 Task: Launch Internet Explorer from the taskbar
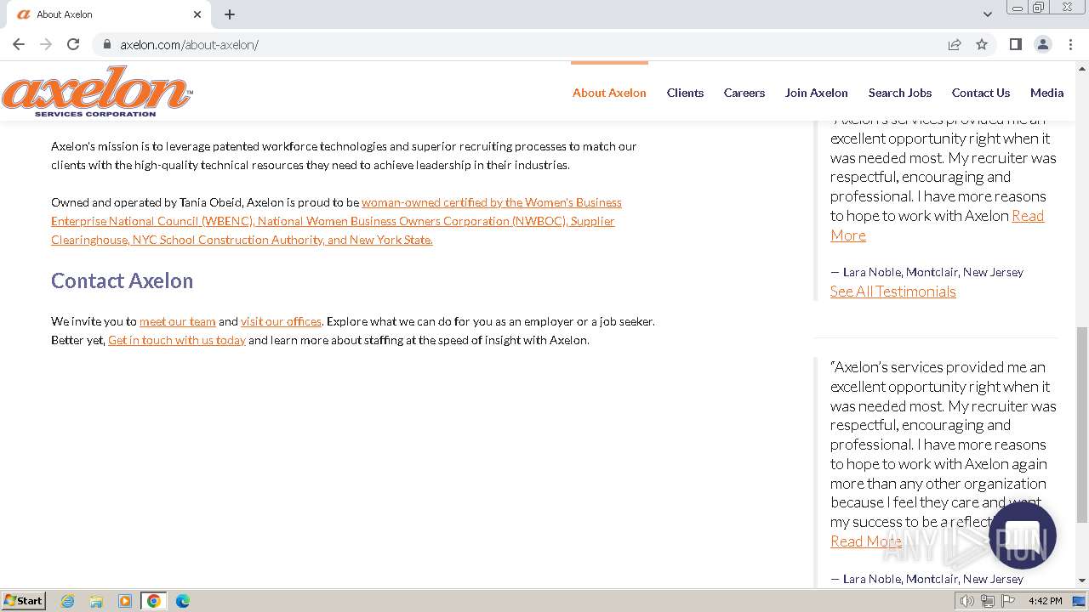[68, 601]
